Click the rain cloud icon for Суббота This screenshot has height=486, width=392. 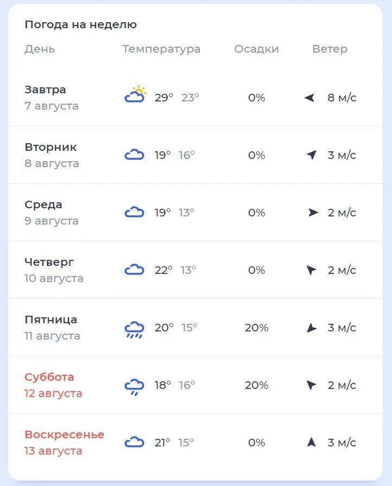134,386
